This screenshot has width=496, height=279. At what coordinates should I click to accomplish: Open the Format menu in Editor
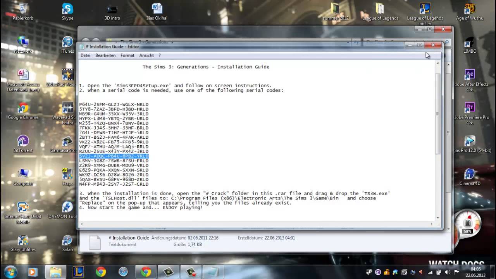(127, 55)
